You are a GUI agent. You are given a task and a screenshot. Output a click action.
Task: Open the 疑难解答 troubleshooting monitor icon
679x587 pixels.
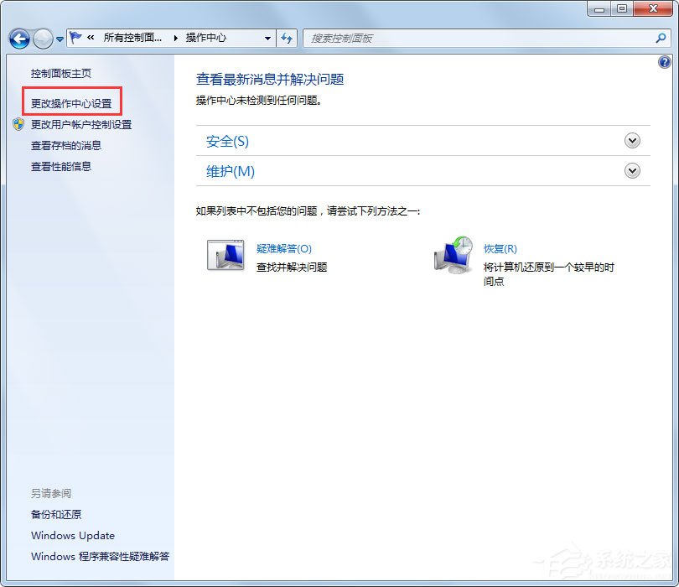click(226, 254)
